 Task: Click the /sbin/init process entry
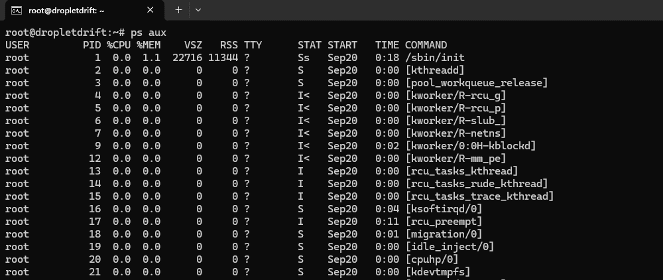click(435, 58)
